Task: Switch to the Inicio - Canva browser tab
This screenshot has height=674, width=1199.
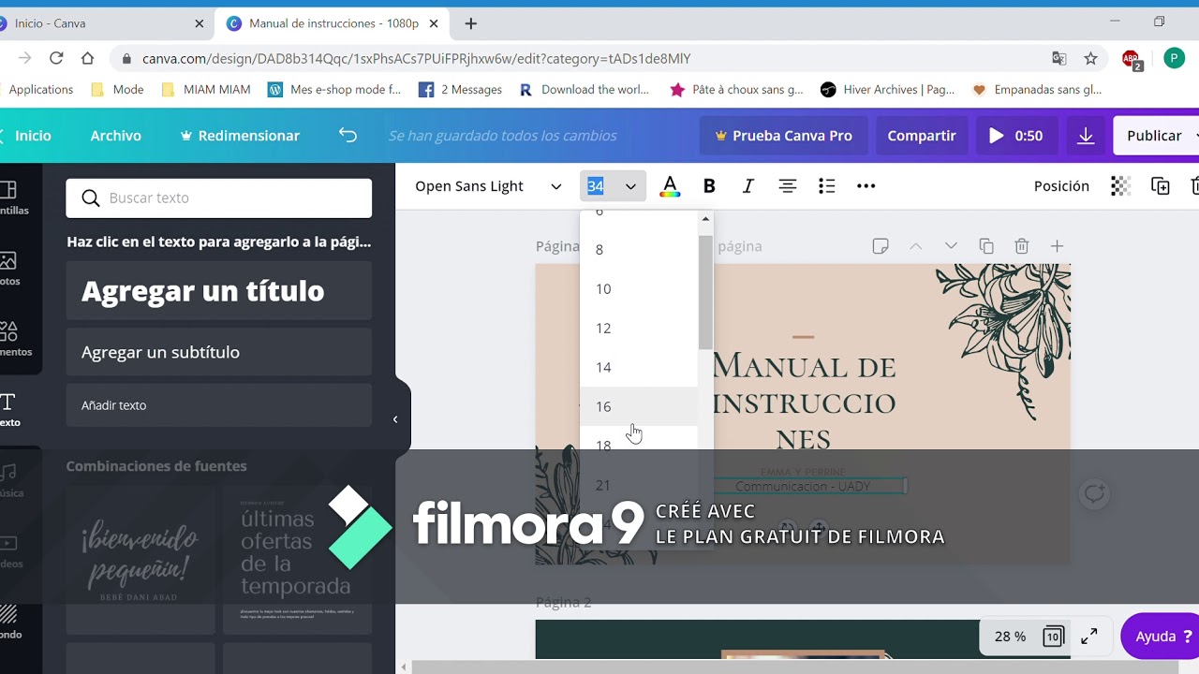Action: pos(101,23)
